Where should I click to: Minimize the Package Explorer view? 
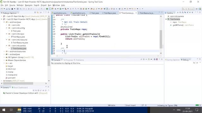(46, 12)
